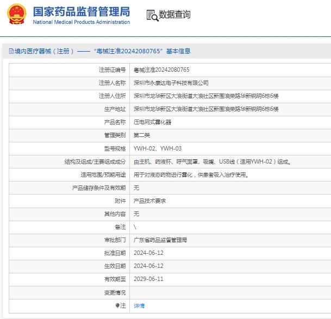Image resolution: width=331 pixels, height=319 pixels.
Task: Click 无 in the 产品储存条件及有效期 row
Action: click(x=136, y=187)
